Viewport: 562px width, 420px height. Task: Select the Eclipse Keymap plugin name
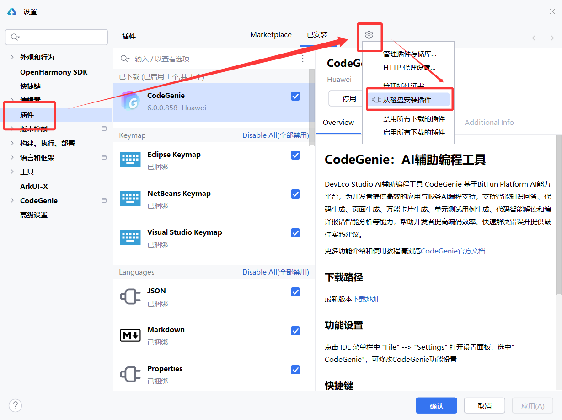pyautogui.click(x=174, y=155)
